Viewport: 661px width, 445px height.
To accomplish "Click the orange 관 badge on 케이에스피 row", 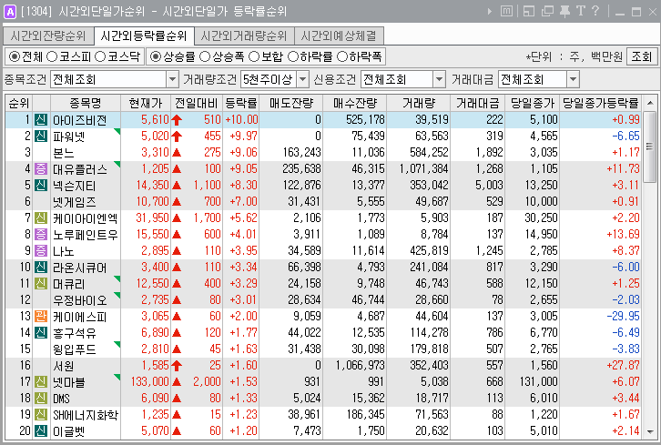I will pyautogui.click(x=41, y=316).
